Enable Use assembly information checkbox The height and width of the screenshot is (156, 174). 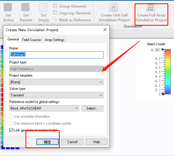[11, 116]
